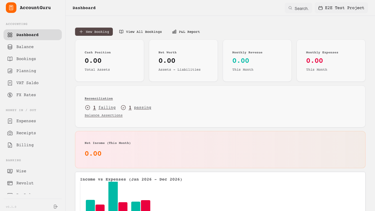Screen dimensions: 375x211
Task: Open Planning via its bar chart icon
Action: tap(10, 71)
